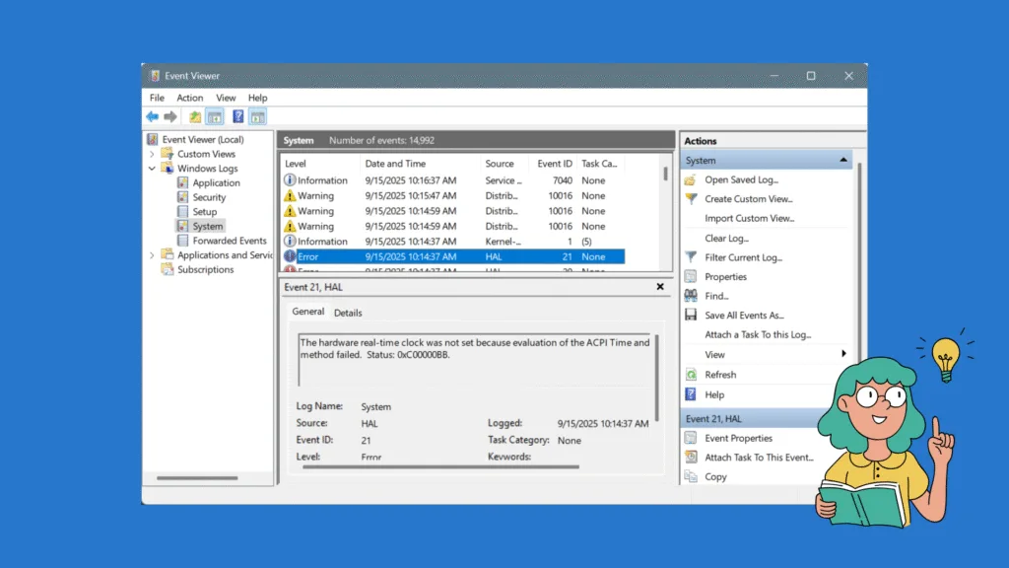
Task: Collapse the System section in the Actions pane
Action: click(842, 159)
